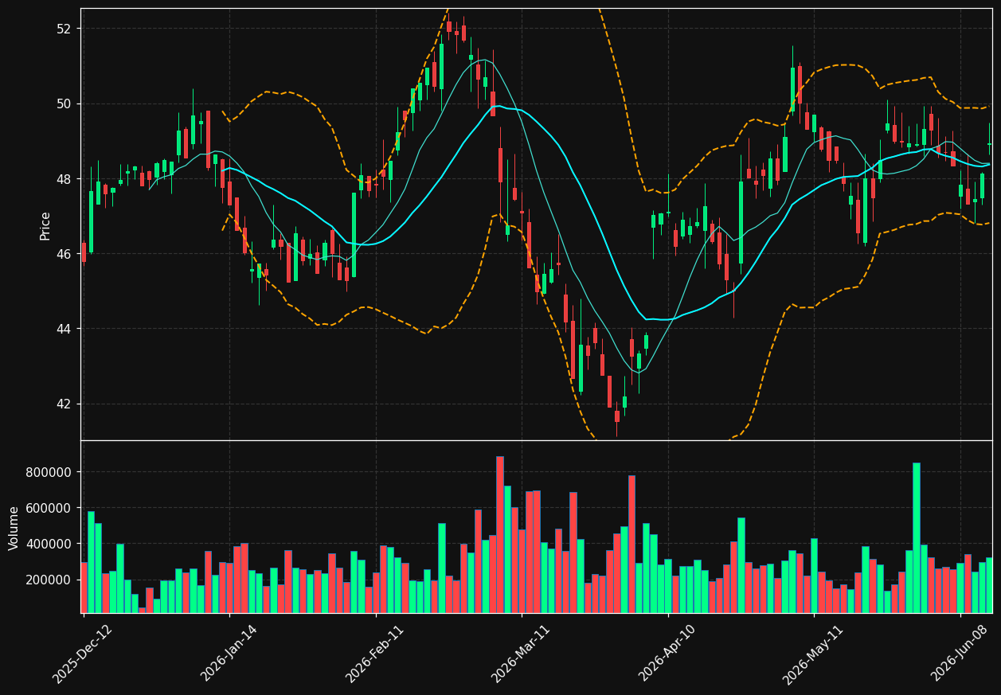Click the 2026-Apr-10 date label

(667, 654)
